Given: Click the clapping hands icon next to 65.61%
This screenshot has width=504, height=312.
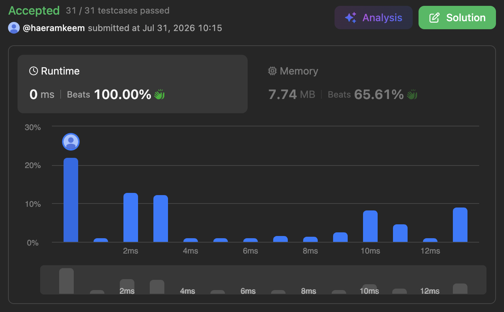Looking at the screenshot, I should point(412,95).
